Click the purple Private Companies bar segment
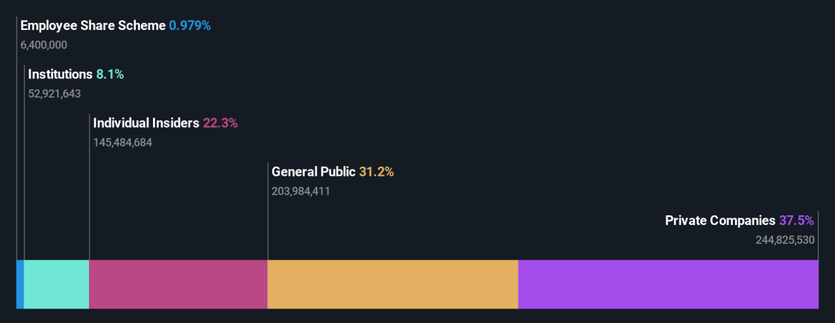 [668, 284]
